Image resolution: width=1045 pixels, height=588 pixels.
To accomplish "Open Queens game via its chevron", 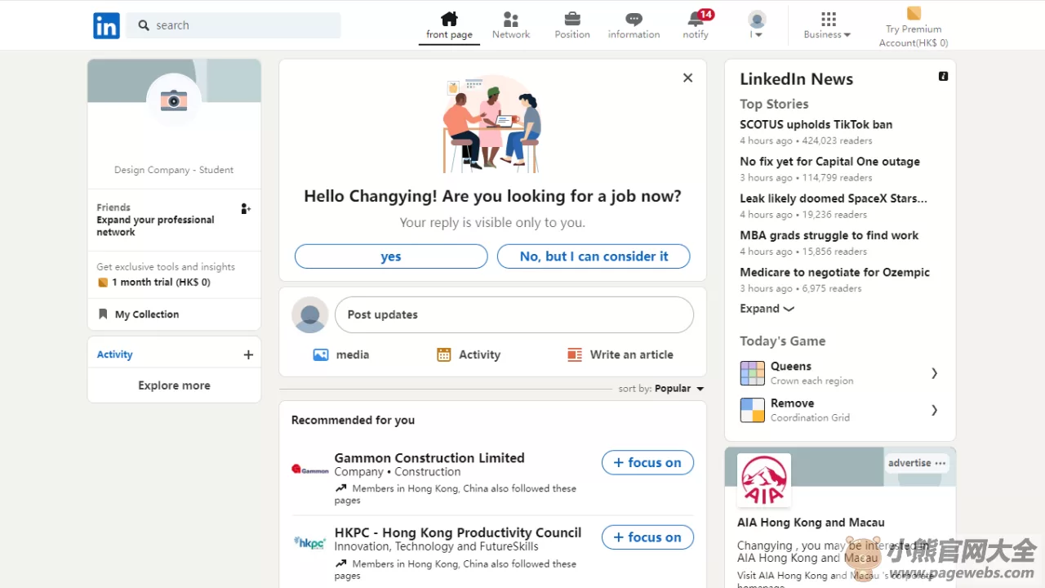I will click(935, 373).
